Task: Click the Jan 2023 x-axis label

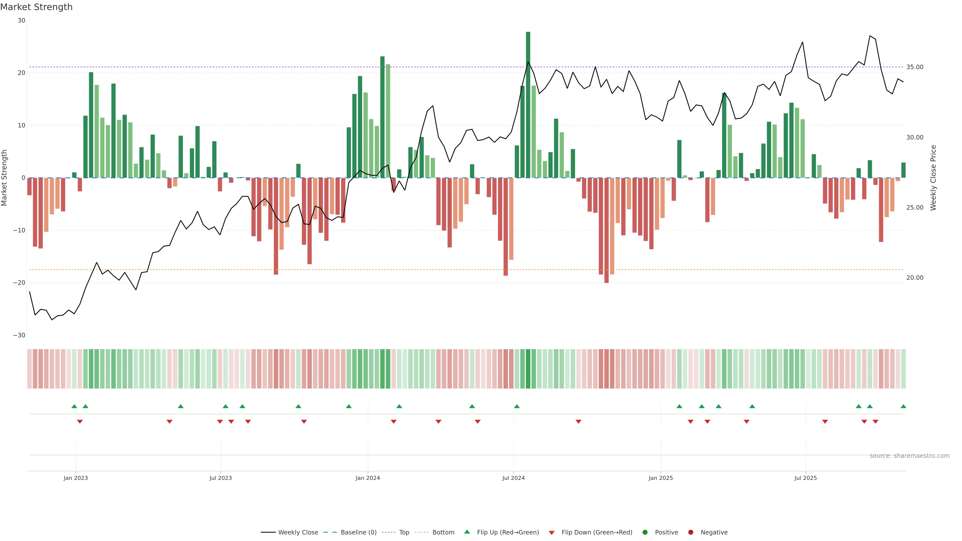Action: (x=75, y=478)
